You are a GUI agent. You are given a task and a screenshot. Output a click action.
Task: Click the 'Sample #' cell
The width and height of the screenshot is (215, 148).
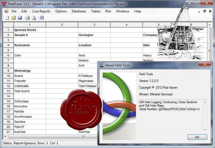pos(30,35)
